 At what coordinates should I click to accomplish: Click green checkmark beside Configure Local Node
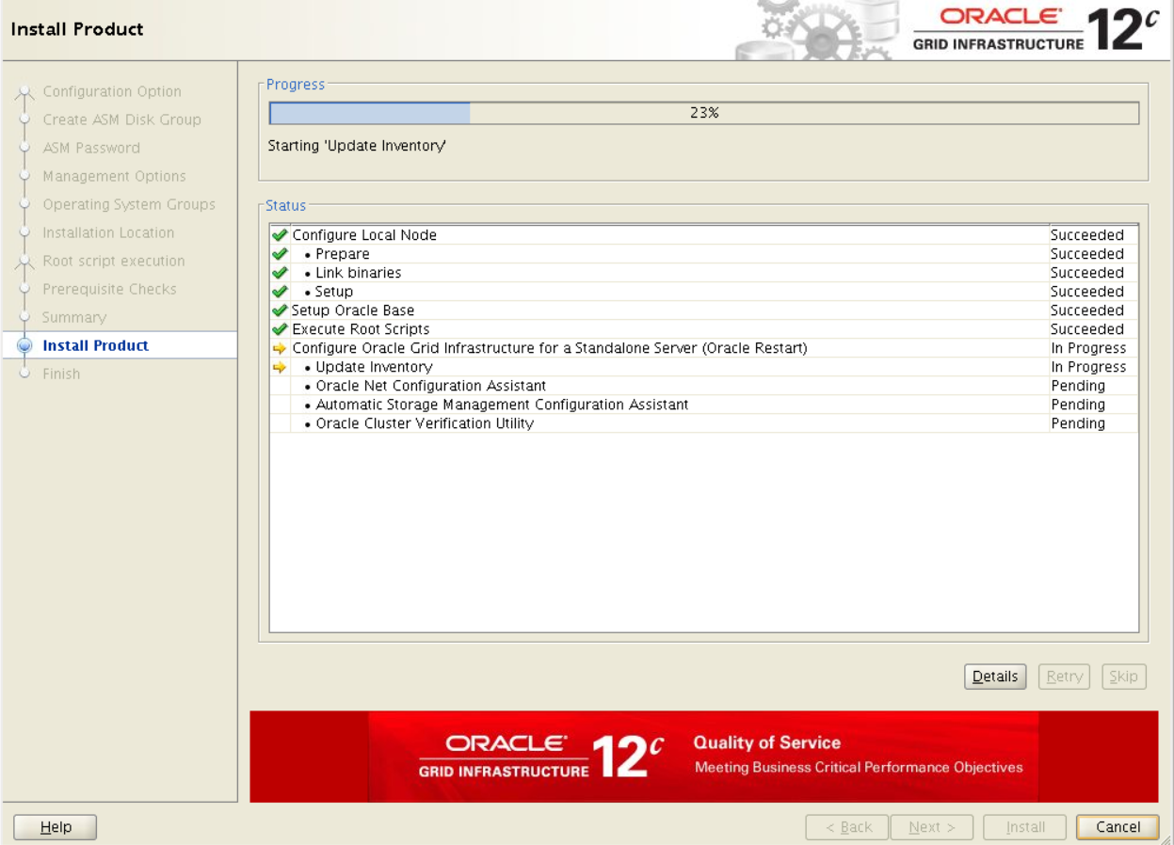click(279, 235)
